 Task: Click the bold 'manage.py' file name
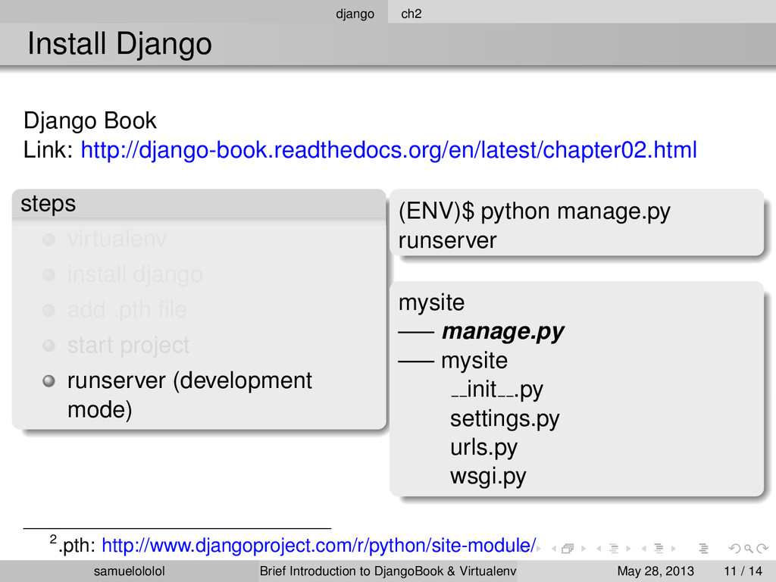coord(503,332)
